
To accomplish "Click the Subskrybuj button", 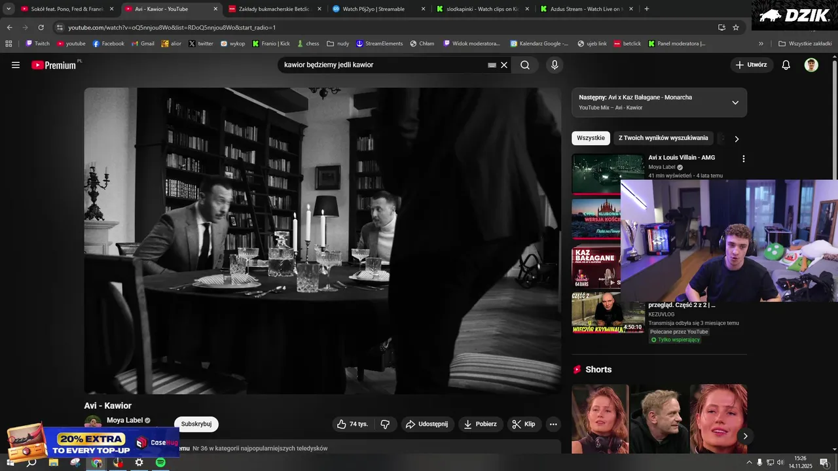I will 196,424.
